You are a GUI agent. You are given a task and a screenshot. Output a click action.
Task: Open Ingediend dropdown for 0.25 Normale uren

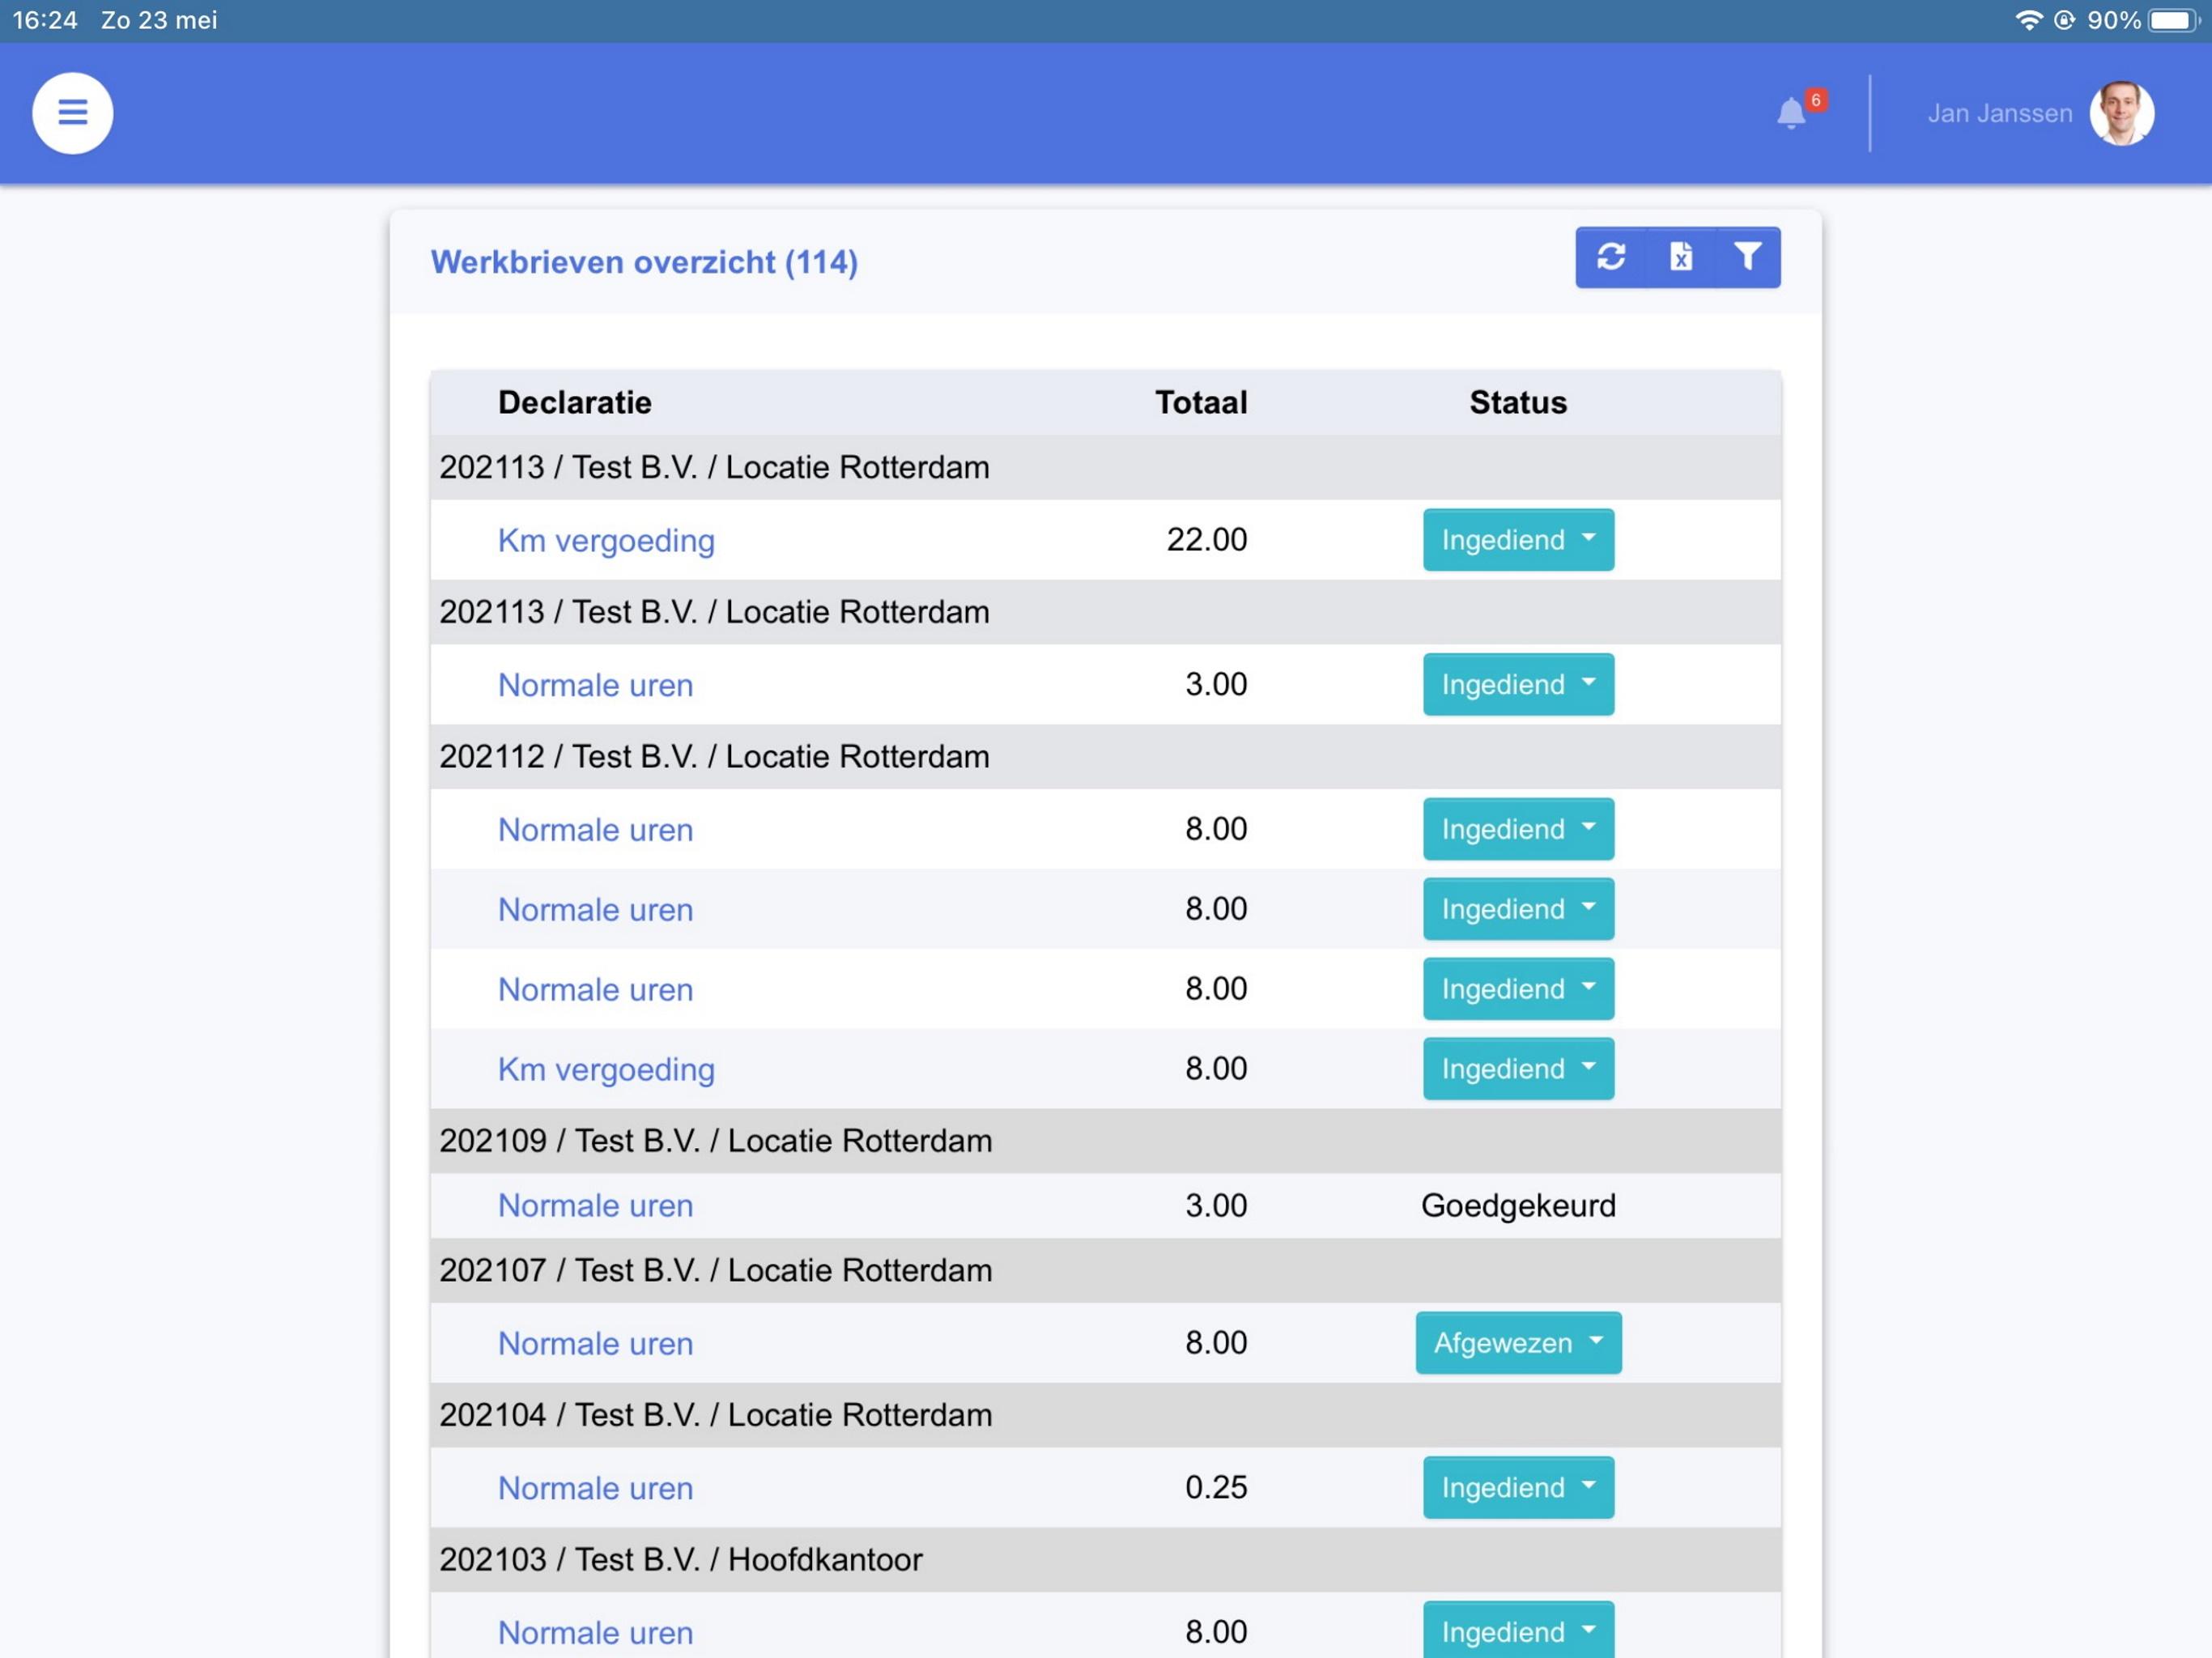tap(1518, 1487)
